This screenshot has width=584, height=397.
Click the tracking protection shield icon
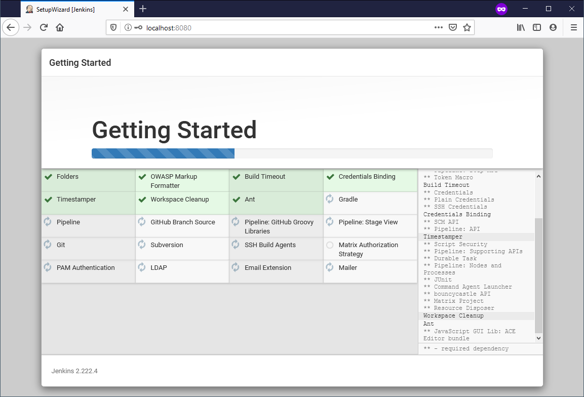113,27
